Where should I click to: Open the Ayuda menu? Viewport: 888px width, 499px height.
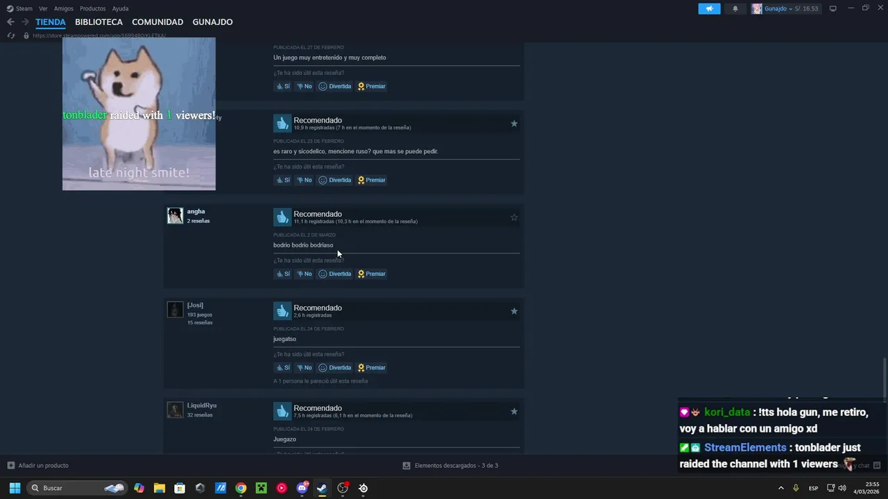(121, 8)
